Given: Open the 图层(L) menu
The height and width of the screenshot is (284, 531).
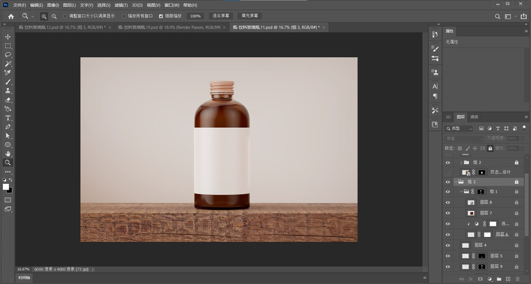Looking at the screenshot, I should pyautogui.click(x=69, y=5).
